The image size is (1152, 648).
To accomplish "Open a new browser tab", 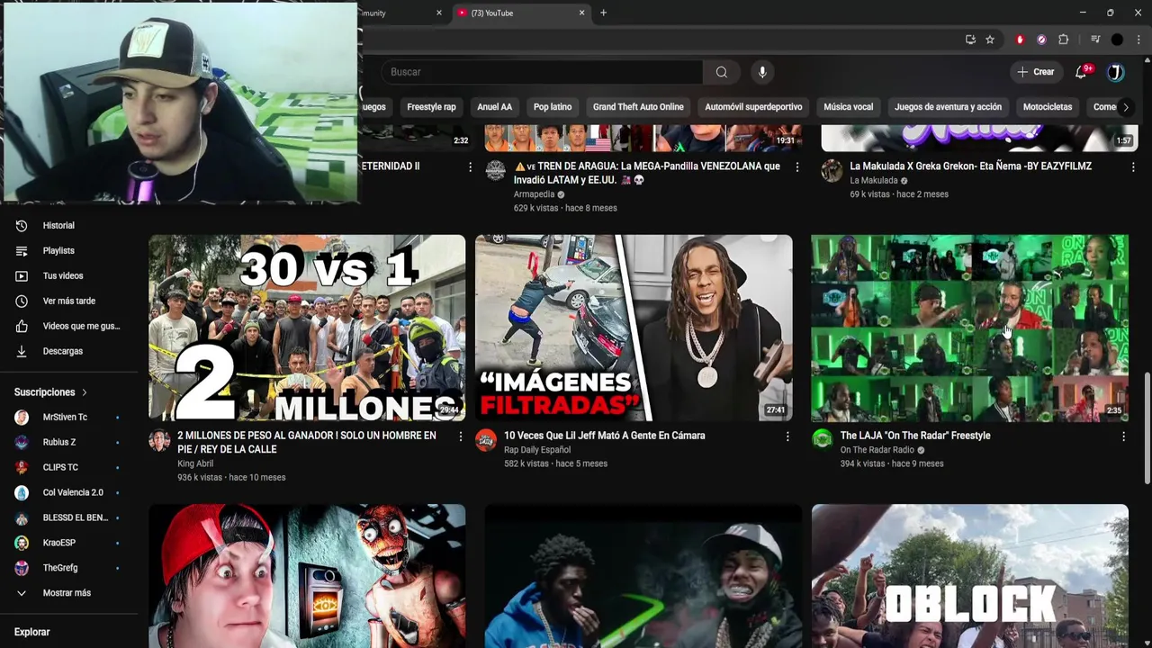I will tap(603, 13).
